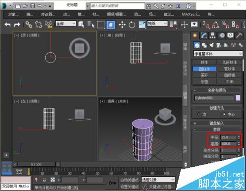Click the 平面 plane button

point(230,82)
